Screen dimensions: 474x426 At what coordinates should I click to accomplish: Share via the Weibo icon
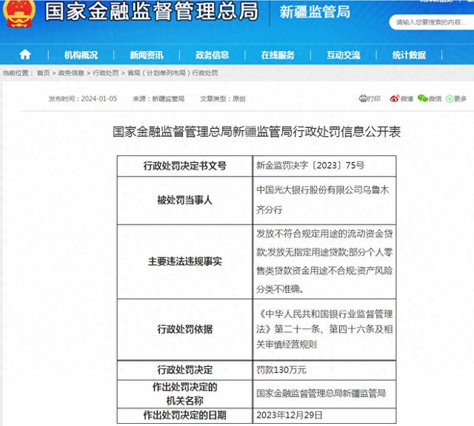(395, 98)
